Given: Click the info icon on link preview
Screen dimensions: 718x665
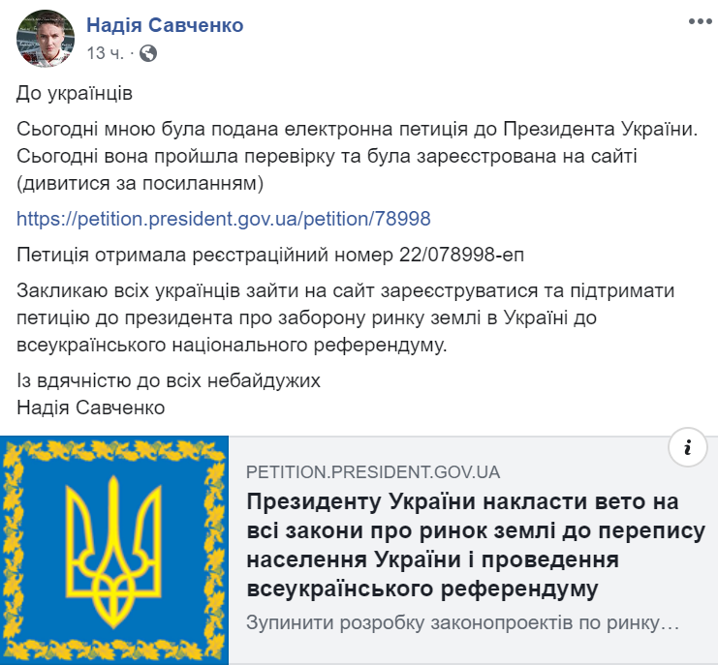Looking at the screenshot, I should coord(688,446).
